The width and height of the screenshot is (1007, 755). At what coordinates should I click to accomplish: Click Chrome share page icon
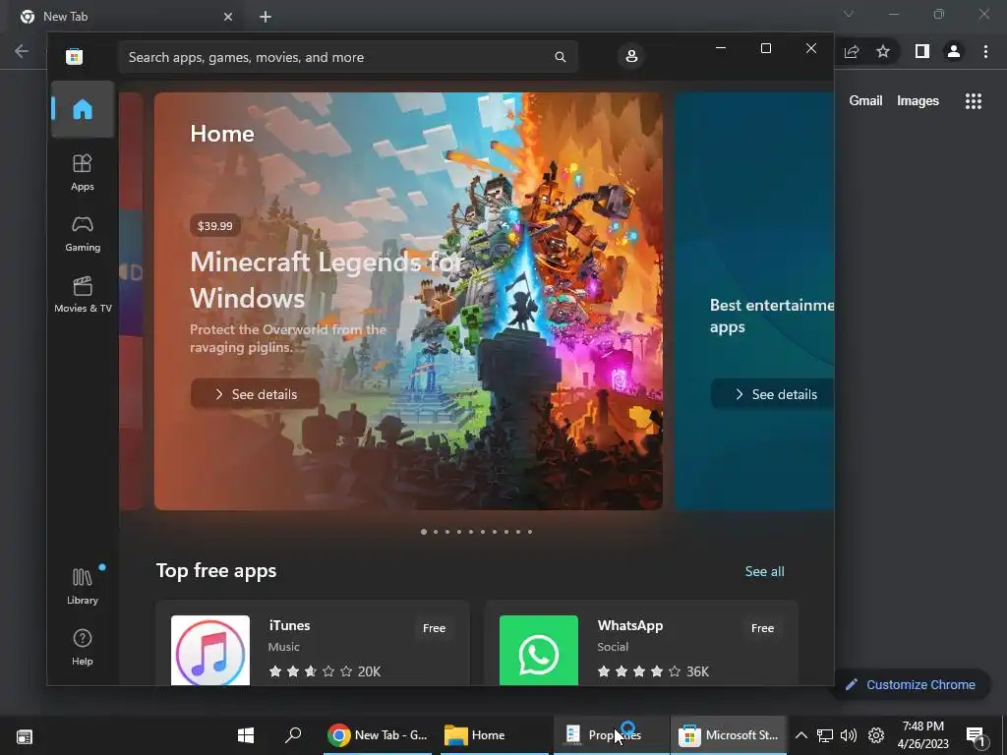coord(852,51)
